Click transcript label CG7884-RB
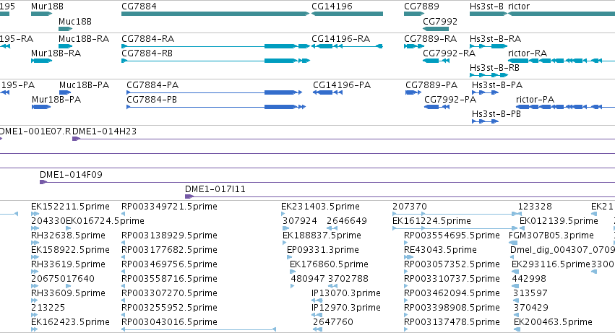Screen dimensions: 615x333 tap(147, 53)
